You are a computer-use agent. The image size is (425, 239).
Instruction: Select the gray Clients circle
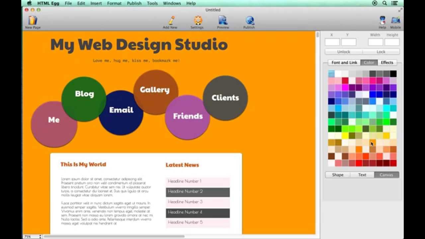click(225, 98)
